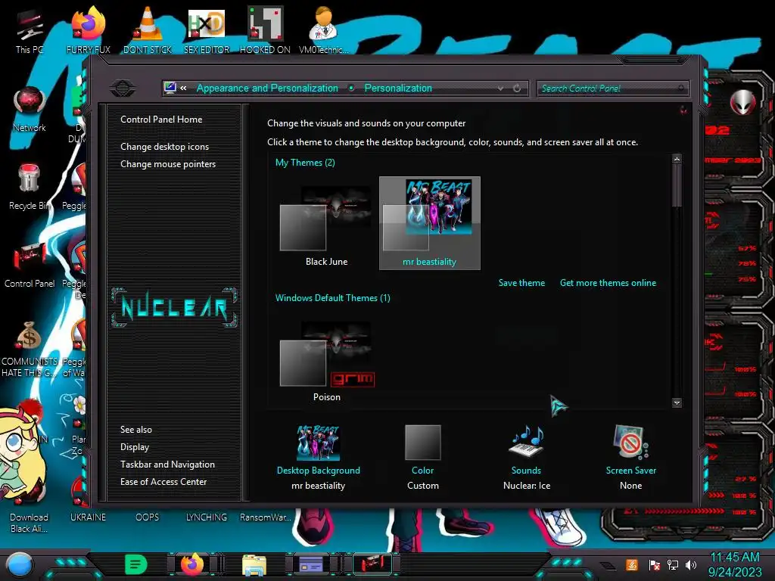Viewport: 775px width, 581px height.
Task: Open Firefox from the taskbar
Action: click(x=192, y=564)
